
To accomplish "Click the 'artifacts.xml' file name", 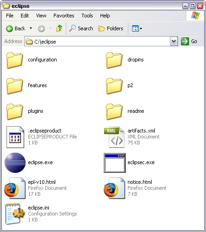I will coord(141,131).
